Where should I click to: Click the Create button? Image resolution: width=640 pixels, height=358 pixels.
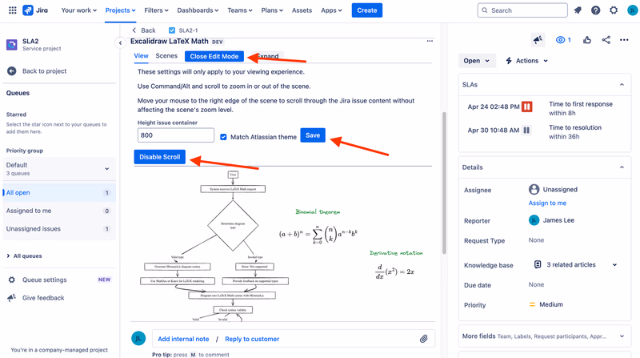click(x=367, y=10)
